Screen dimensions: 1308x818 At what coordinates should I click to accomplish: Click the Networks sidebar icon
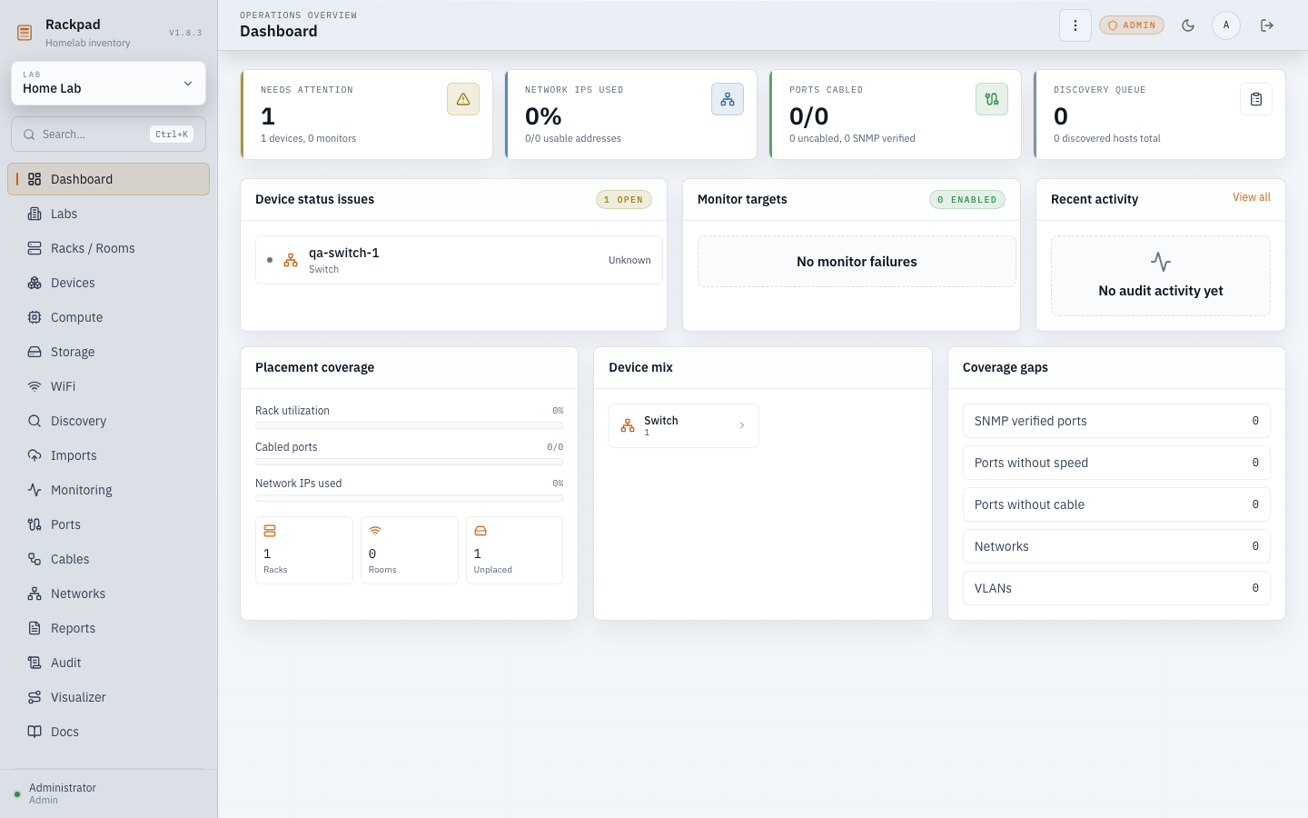pos(35,594)
